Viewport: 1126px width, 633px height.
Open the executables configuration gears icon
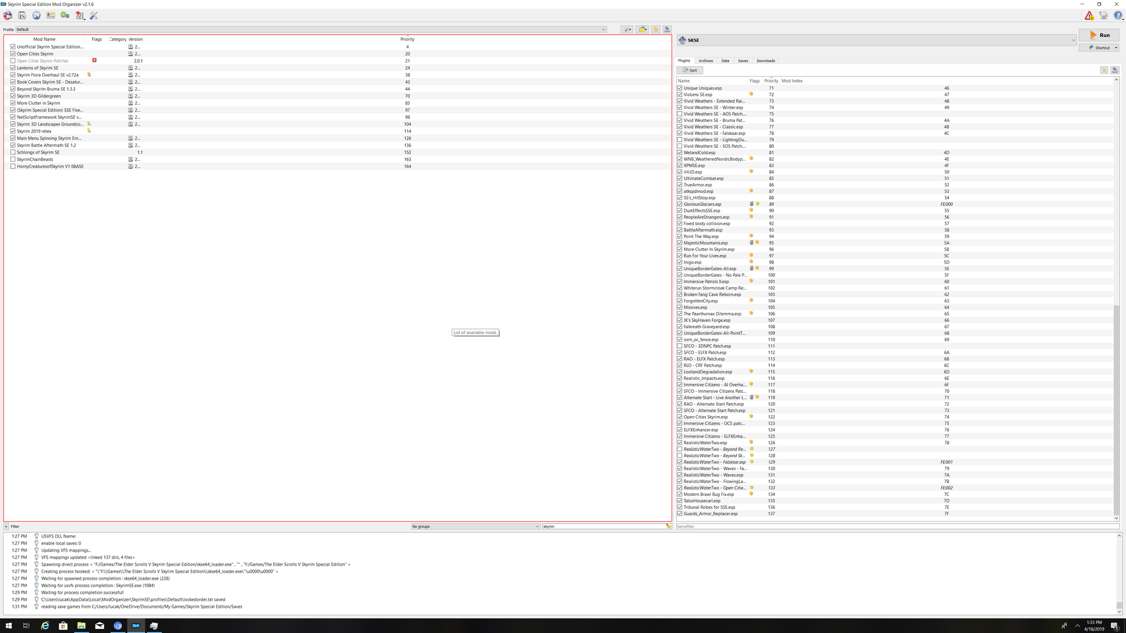(x=65, y=16)
